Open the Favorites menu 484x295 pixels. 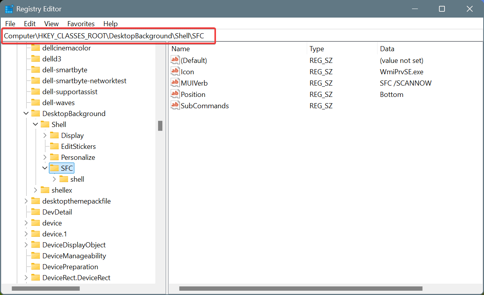coord(81,23)
